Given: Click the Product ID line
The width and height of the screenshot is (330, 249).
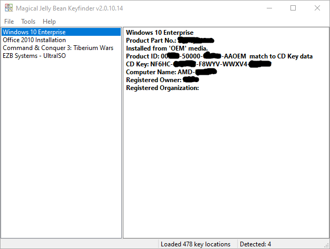Looking at the screenshot, I should click(219, 56).
